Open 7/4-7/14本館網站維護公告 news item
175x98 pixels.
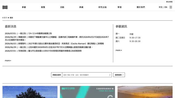pyautogui.click(x=40, y=33)
